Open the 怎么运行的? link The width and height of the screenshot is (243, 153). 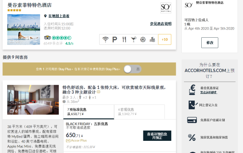pos(209,92)
